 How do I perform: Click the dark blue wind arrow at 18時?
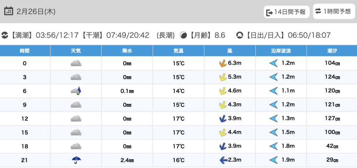[222, 146]
